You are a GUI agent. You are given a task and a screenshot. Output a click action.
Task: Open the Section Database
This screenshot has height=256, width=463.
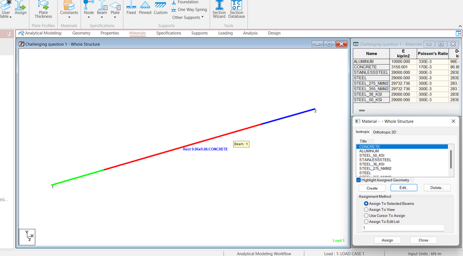[237, 9]
